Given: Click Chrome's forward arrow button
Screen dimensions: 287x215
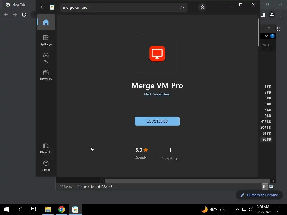Looking at the screenshot, I should coord(15,15).
